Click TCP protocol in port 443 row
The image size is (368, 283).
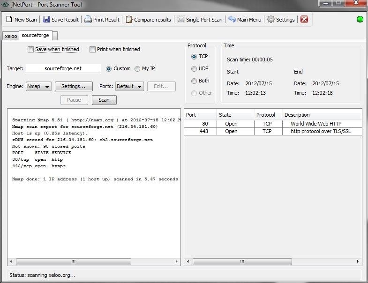pyautogui.click(x=268, y=131)
